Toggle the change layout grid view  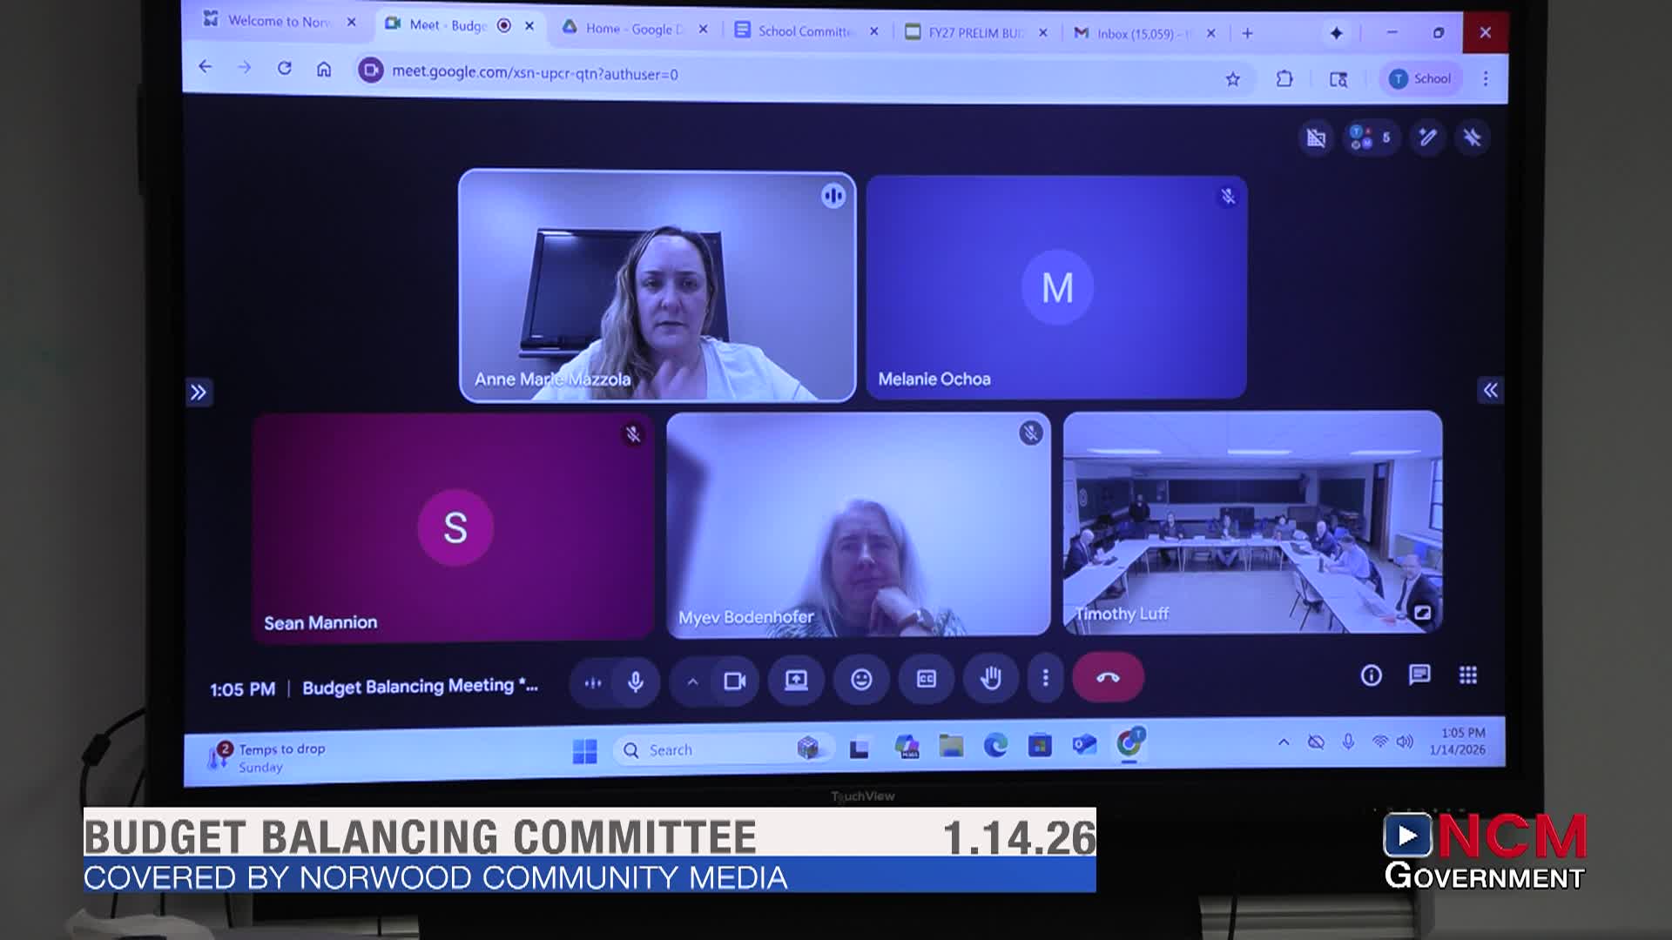coord(1316,138)
